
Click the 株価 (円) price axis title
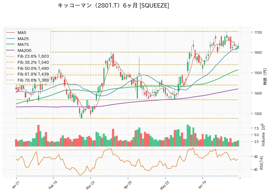[265, 77]
